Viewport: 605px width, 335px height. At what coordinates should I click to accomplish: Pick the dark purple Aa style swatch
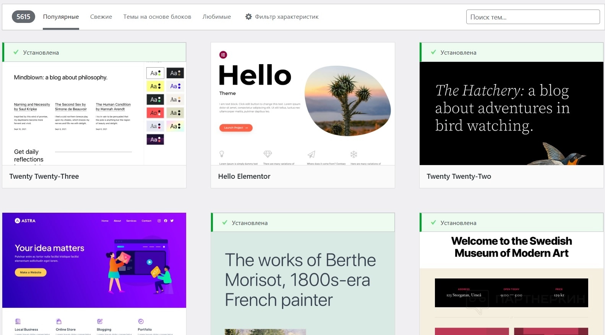coord(155,139)
